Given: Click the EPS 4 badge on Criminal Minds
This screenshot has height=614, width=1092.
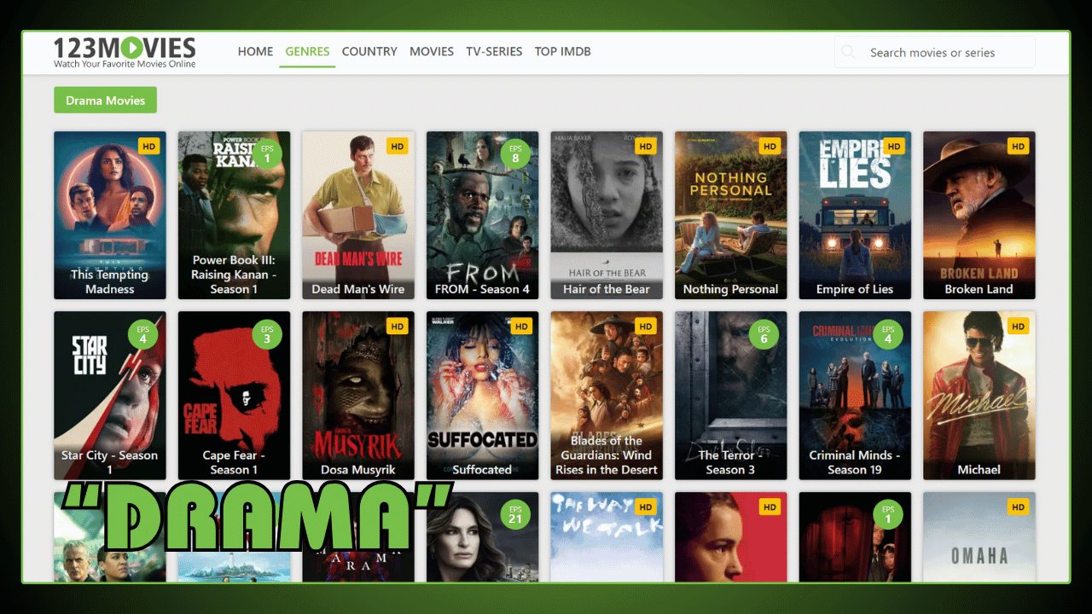Looking at the screenshot, I should coord(888,333).
